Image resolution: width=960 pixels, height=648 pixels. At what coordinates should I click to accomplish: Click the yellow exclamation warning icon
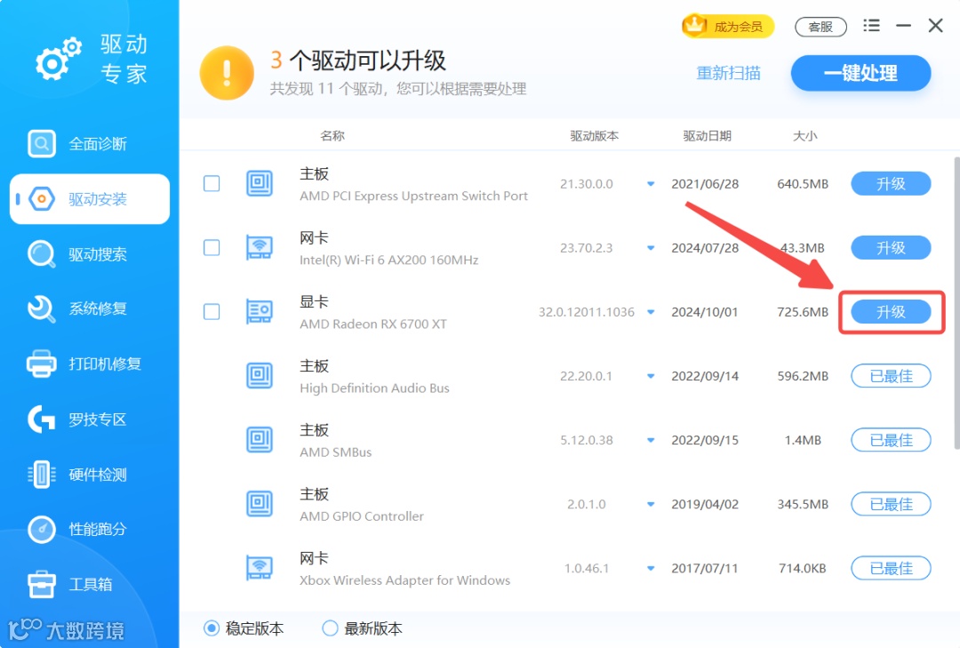pyautogui.click(x=227, y=73)
